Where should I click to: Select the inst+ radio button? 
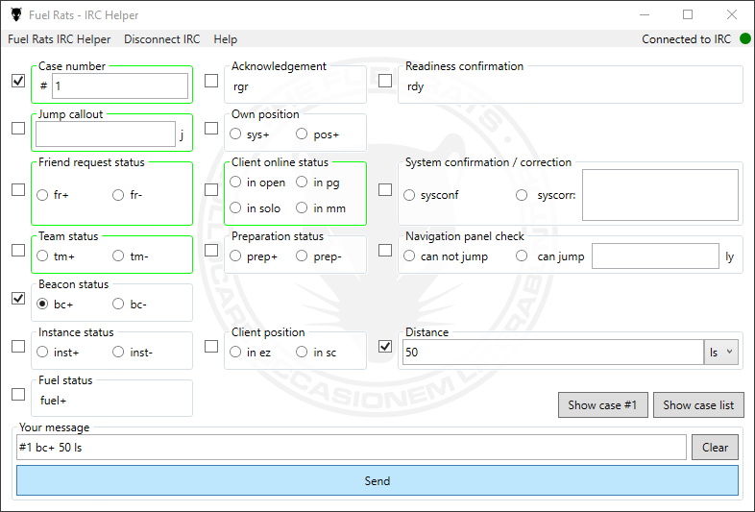coord(42,353)
